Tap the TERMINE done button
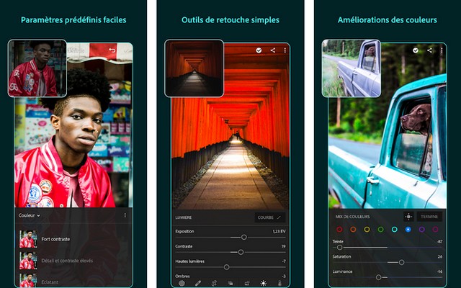Image resolution: width=461 pixels, height=288 pixels. (429, 217)
